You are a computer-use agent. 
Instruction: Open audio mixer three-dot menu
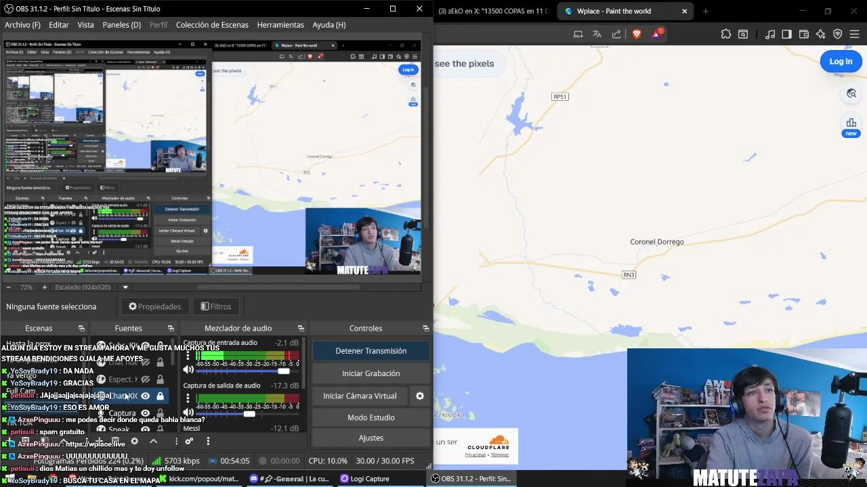pos(208,441)
